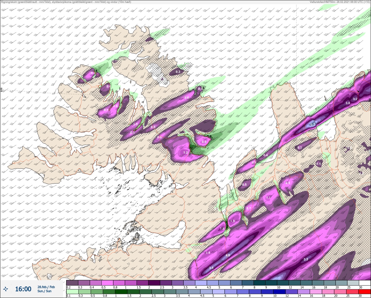
Task: Click the 0.3 precipitation value on the map
Action: [x=178, y=72]
